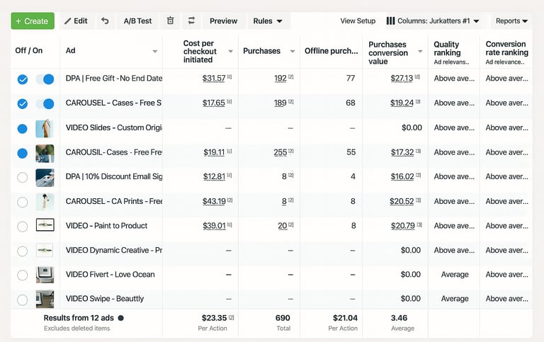Image resolution: width=544 pixels, height=342 pixels.
Task: Open the A/B Test option
Action: [x=137, y=21]
